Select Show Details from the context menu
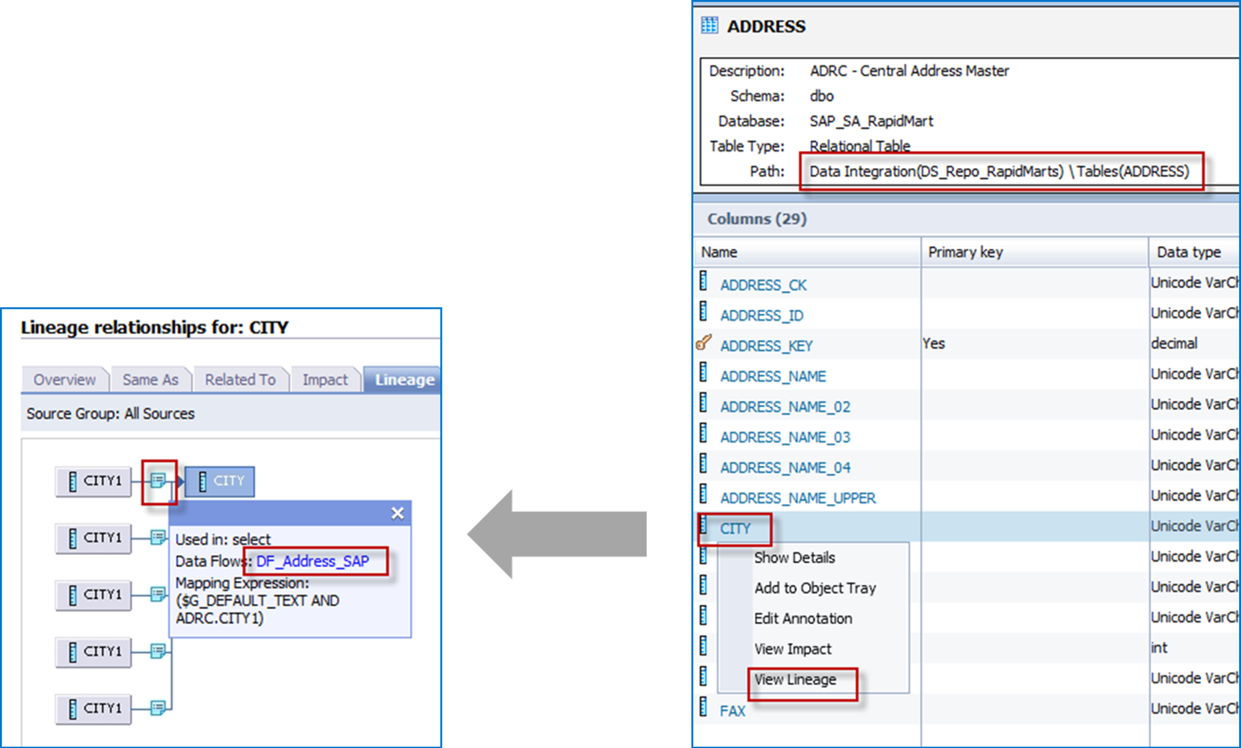The height and width of the screenshot is (748, 1241). (795, 557)
